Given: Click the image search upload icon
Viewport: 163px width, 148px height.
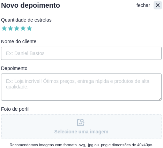Looking at the screenshot, I should click(x=81, y=122).
